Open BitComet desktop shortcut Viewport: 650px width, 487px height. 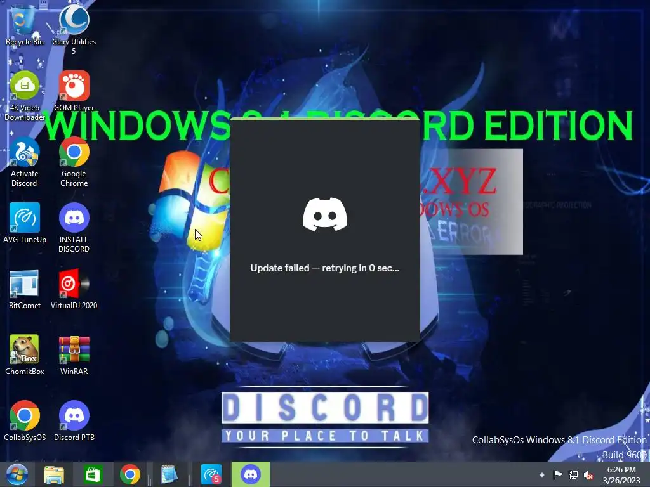pos(25,289)
